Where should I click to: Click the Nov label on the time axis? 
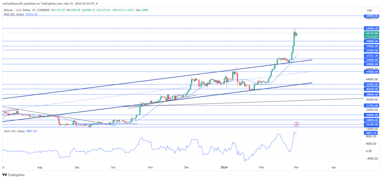(151, 167)
